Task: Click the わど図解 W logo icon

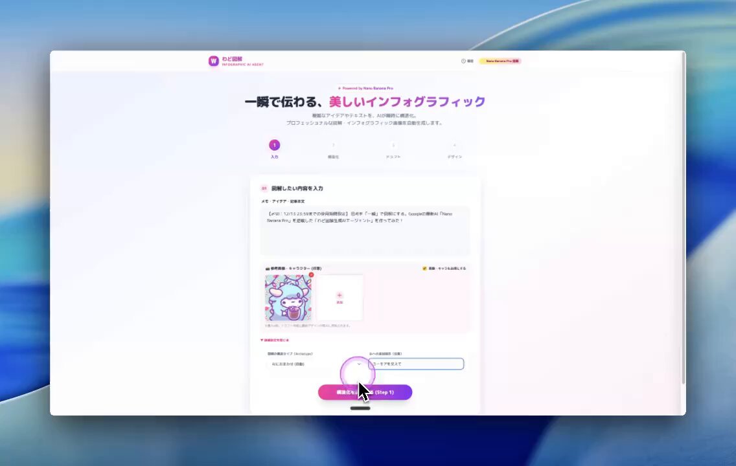Action: tap(213, 61)
